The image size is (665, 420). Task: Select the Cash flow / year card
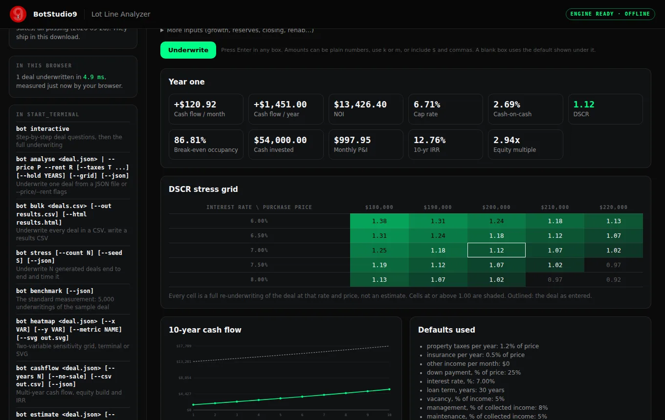286,109
